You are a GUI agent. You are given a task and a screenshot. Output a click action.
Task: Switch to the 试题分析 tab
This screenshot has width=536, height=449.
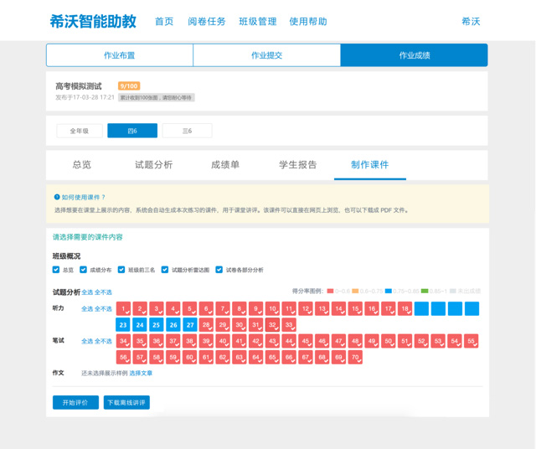click(x=153, y=165)
